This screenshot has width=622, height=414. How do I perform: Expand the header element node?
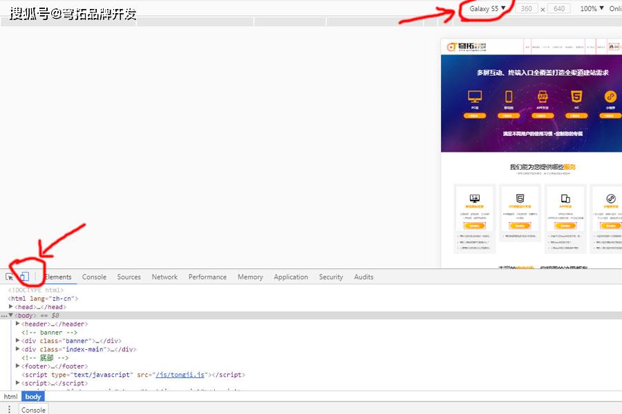[17, 324]
